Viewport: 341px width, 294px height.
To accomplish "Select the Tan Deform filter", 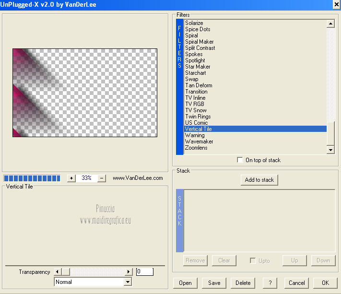I will coord(255,85).
